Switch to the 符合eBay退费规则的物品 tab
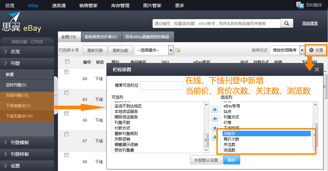 147,37
